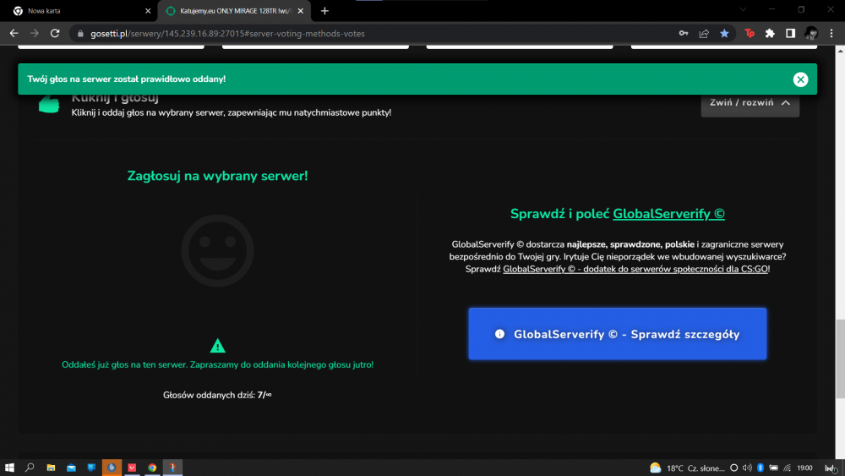Open Chrome from the taskbar

pos(152,468)
